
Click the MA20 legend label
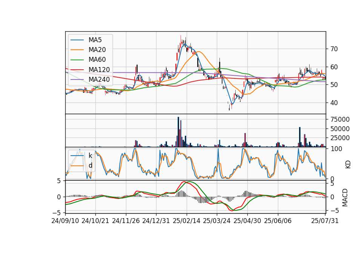pos(97,50)
